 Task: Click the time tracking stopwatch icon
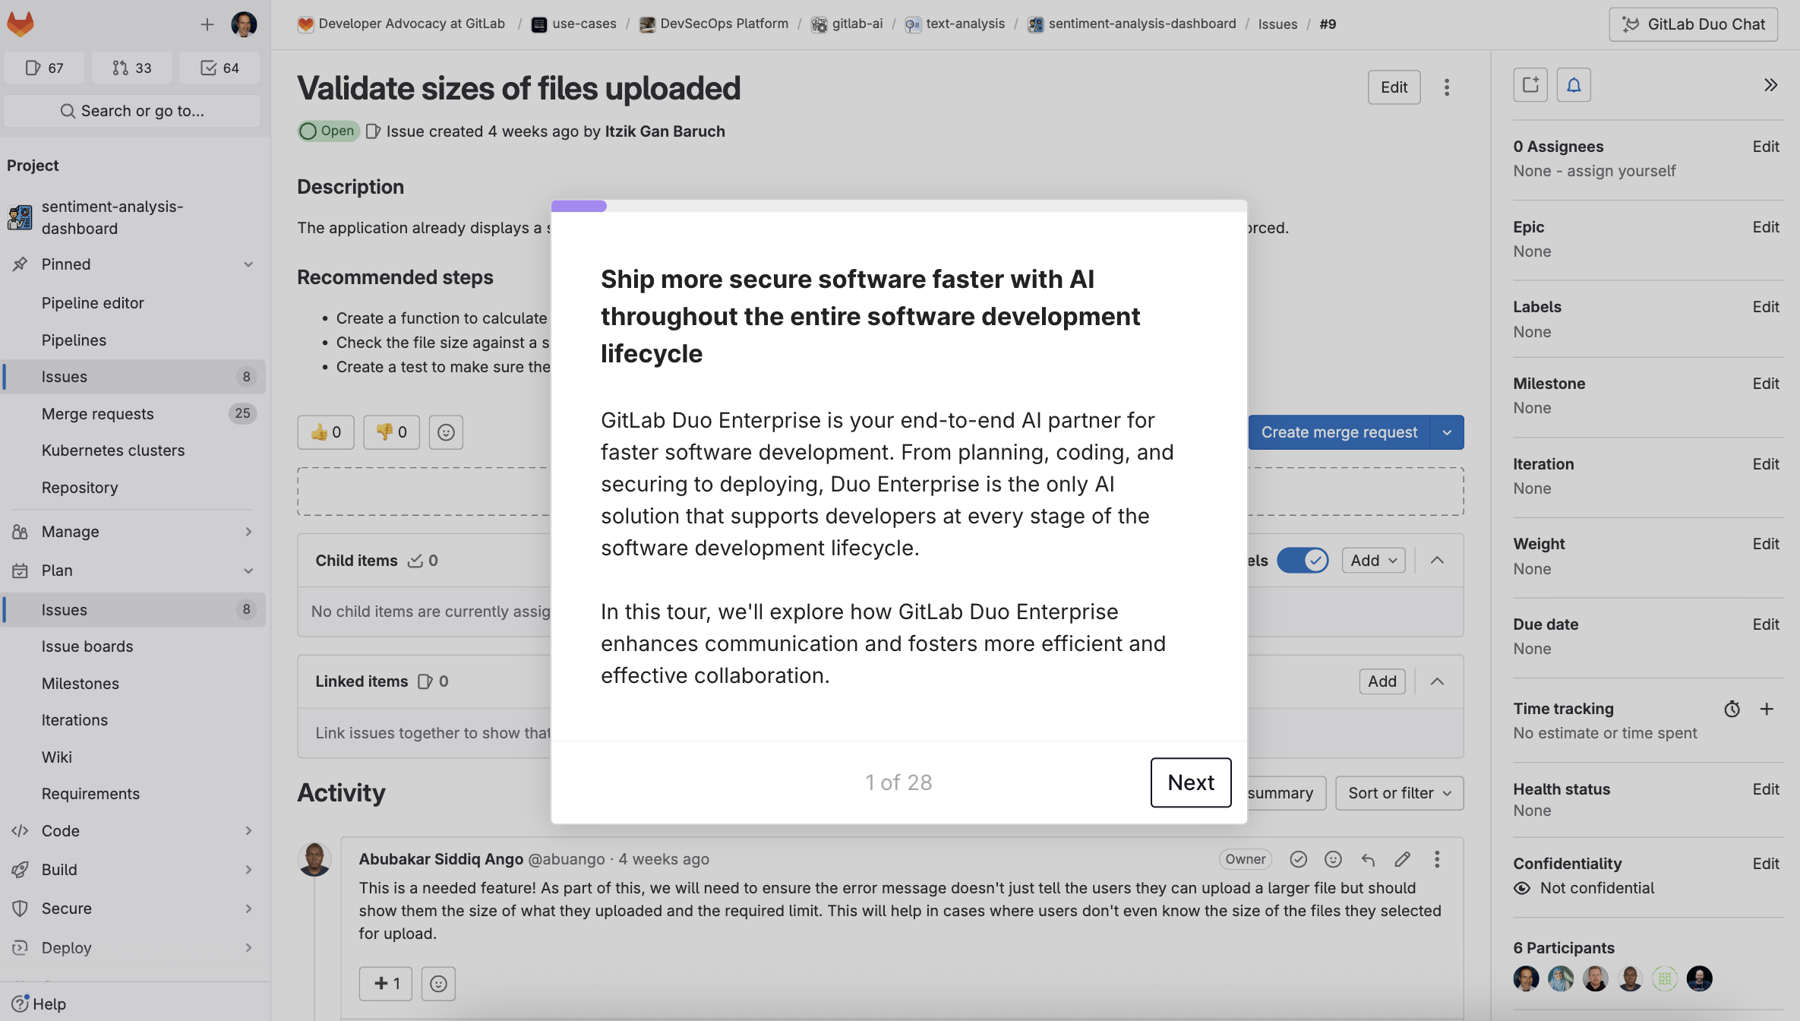[x=1732, y=709]
